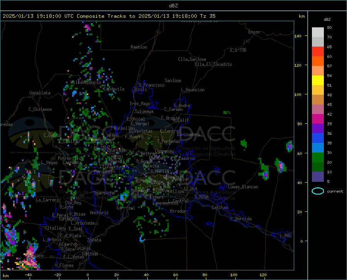
Task: Click the 39 dBZ magenta legend swatch
Action: [x=318, y=119]
